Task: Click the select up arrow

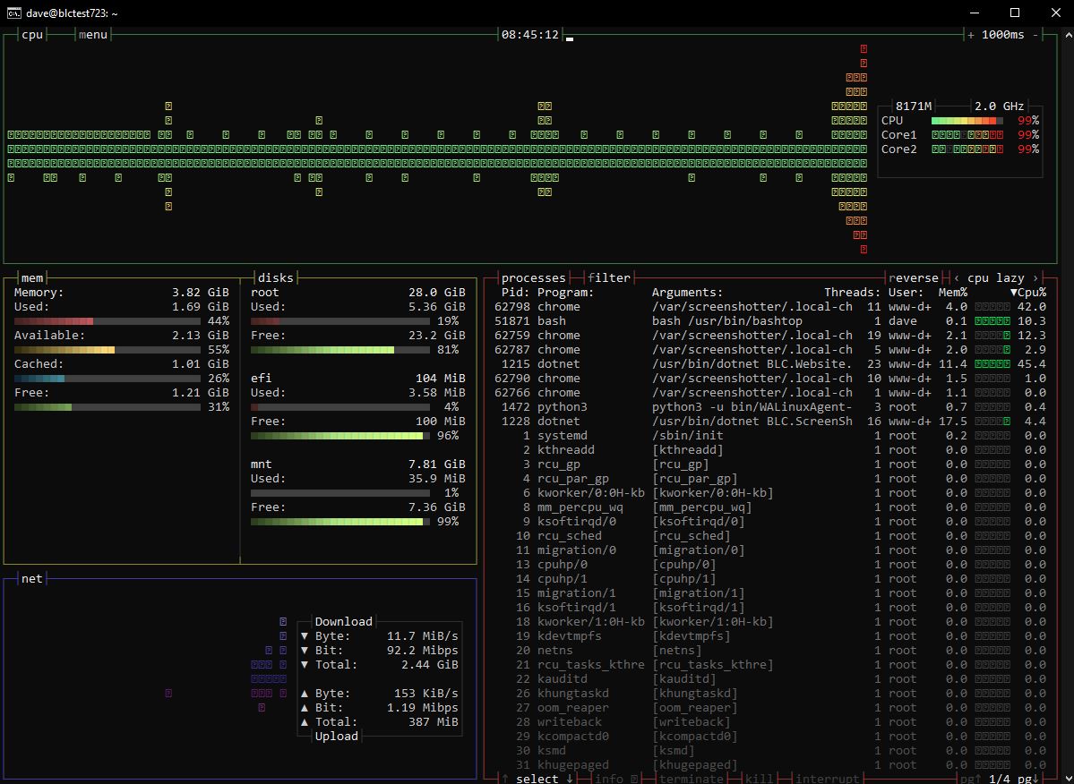Action: coord(505,779)
